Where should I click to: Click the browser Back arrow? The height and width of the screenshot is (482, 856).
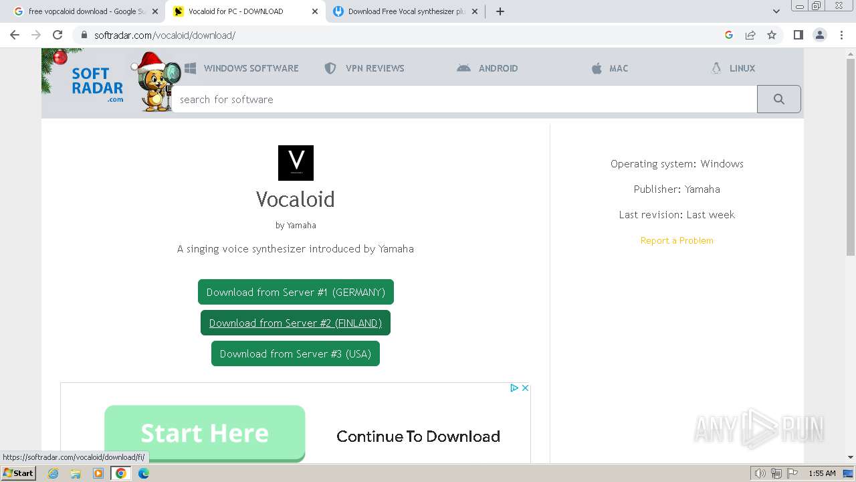tap(15, 35)
